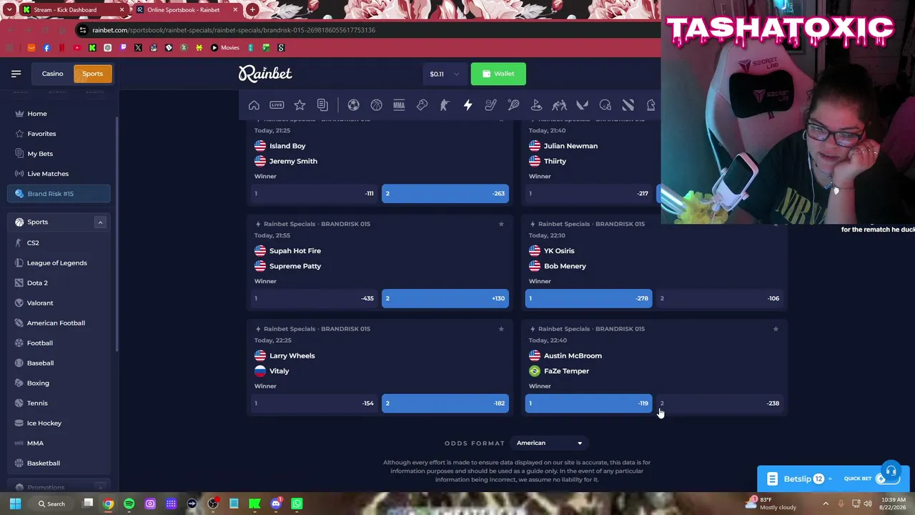Click the Rainbet logo
Image resolution: width=915 pixels, height=515 pixels.
click(x=265, y=74)
